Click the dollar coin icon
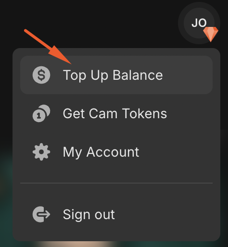The height and width of the screenshot is (247, 228). point(41,75)
